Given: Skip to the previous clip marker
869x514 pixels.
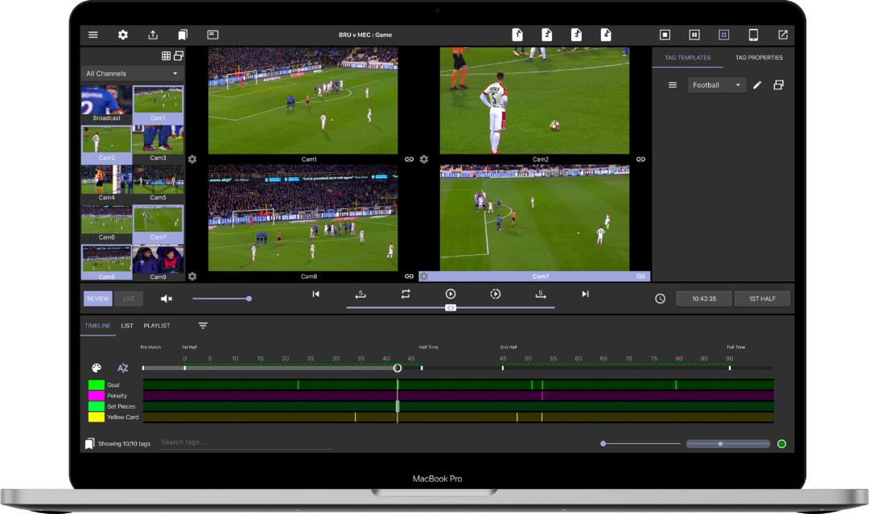Looking at the screenshot, I should [315, 294].
